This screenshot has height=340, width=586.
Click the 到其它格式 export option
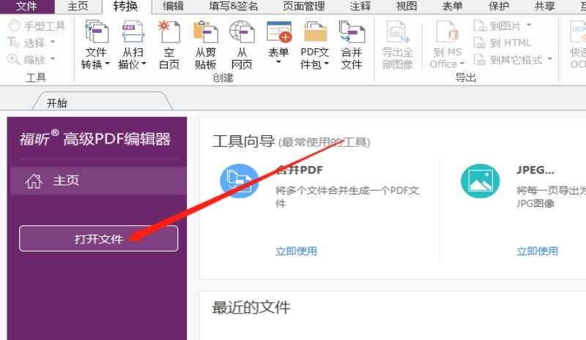point(508,59)
